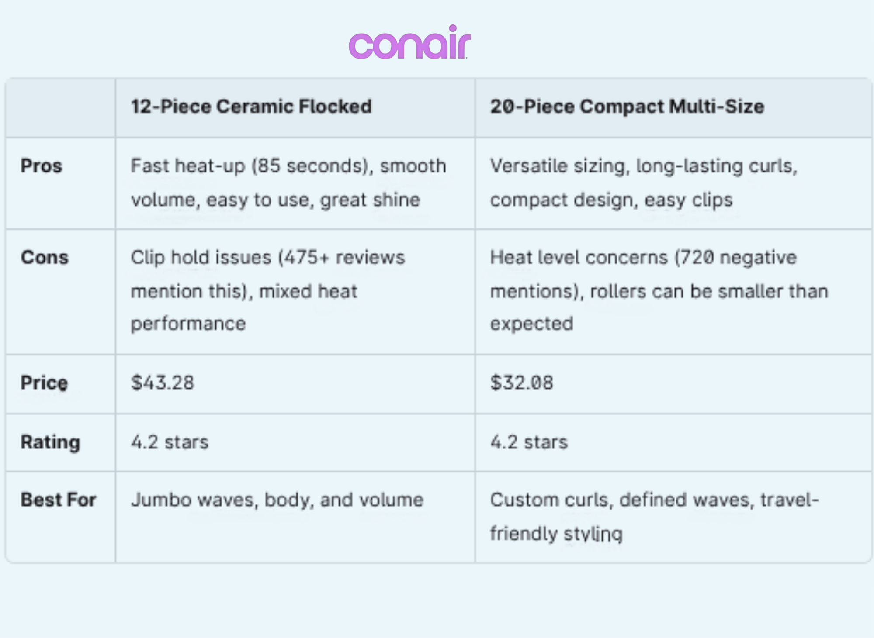Select the 20-Piece Compact Multi-Size column header
The height and width of the screenshot is (638, 874).
pyautogui.click(x=627, y=107)
